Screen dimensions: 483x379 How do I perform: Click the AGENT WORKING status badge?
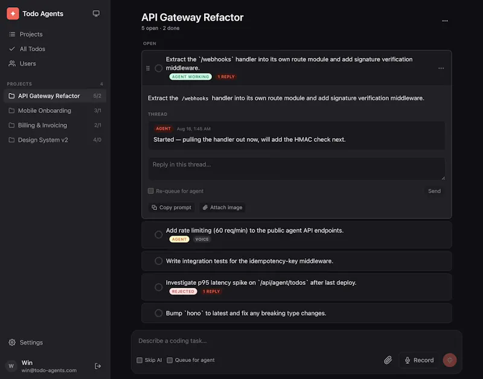click(190, 77)
